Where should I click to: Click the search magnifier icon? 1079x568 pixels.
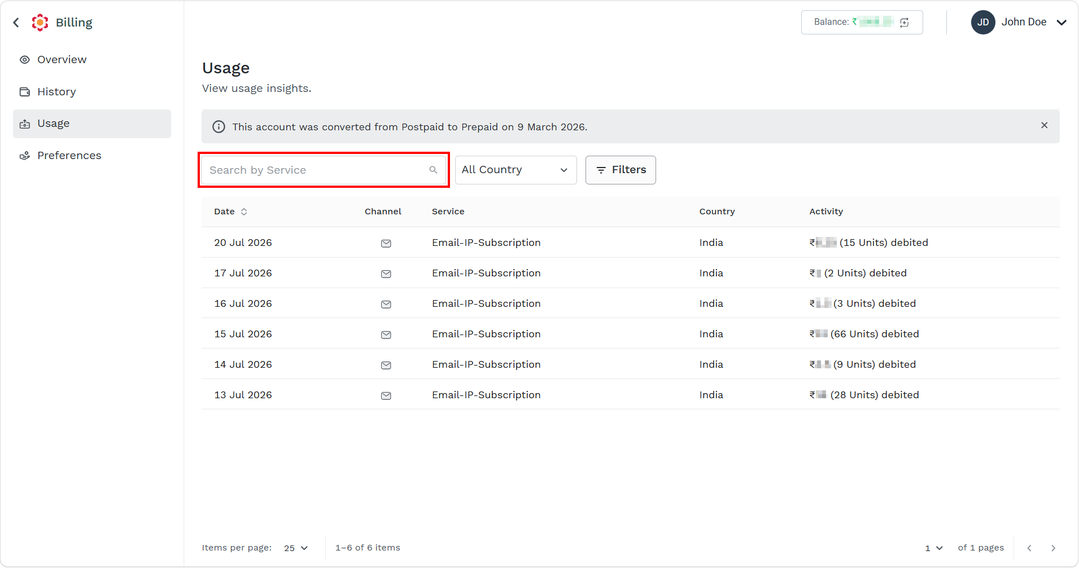pyautogui.click(x=433, y=170)
